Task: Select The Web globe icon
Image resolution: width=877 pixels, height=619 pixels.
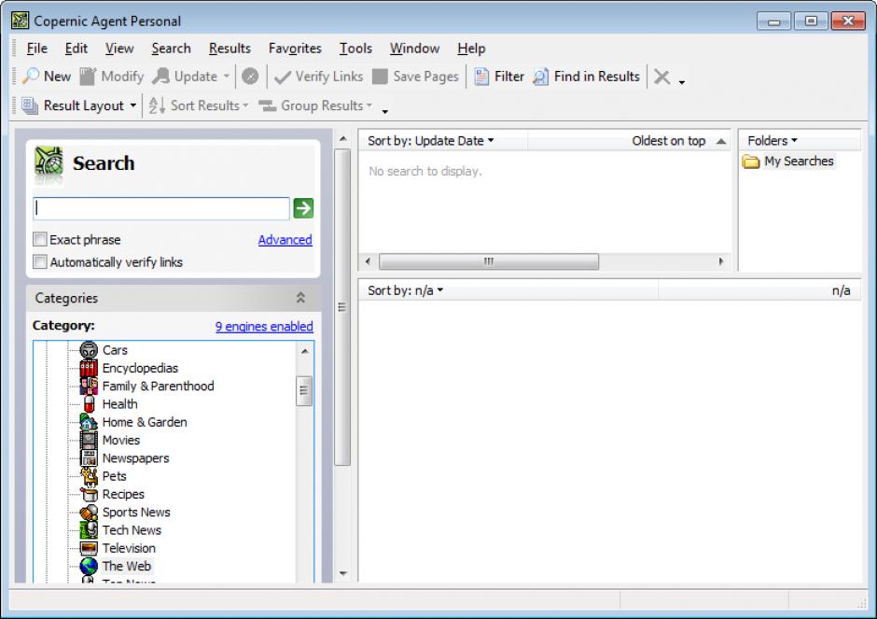Action: (89, 566)
